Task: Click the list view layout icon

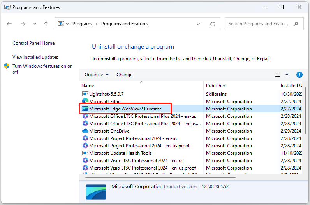Action: (x=278, y=75)
